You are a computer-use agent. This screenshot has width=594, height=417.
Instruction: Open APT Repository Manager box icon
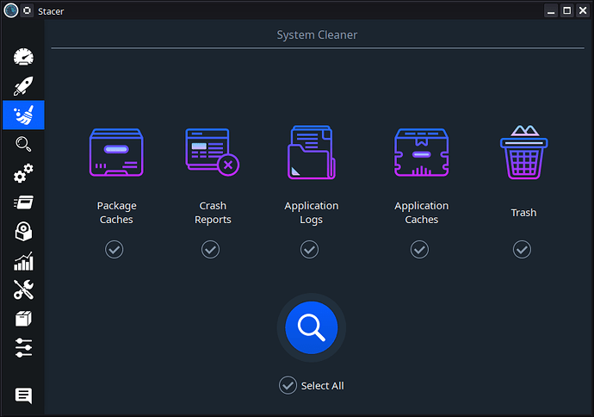point(23,319)
